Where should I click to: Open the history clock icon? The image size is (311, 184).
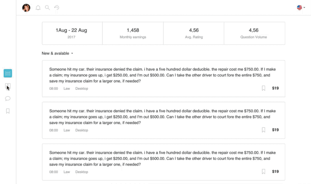pos(57,8)
